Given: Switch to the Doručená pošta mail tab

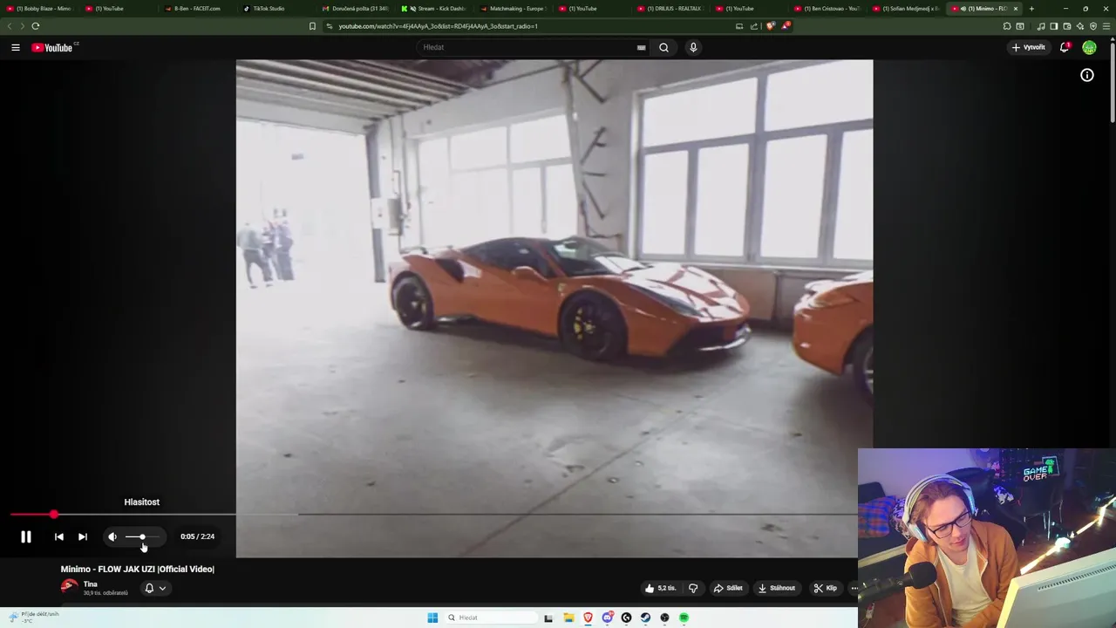Looking at the screenshot, I should tap(354, 9).
